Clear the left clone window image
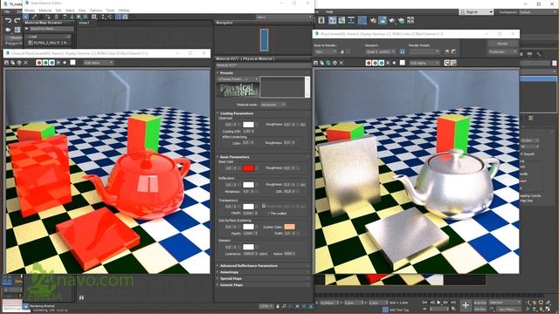The height and width of the screenshot is (314, 559). (x=25, y=63)
